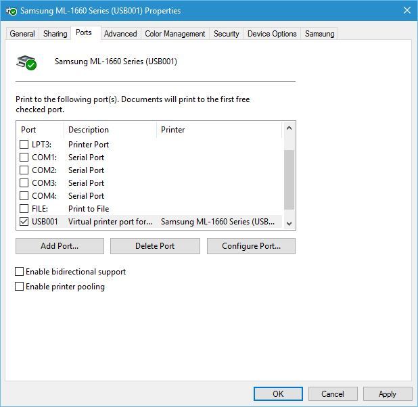Switch to the Device Options tab

point(272,34)
